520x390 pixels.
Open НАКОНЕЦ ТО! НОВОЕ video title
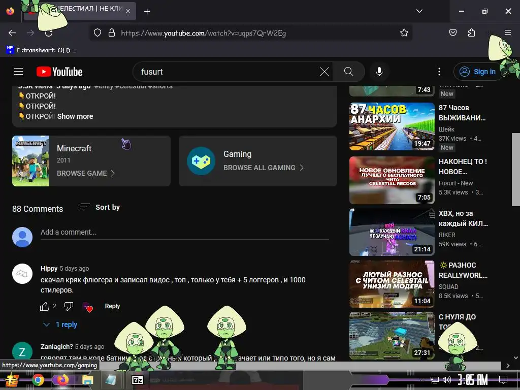pos(463,167)
